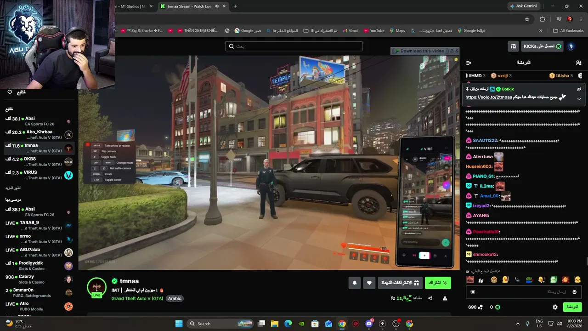Click the get KICKs button
588x331 pixels.
pyautogui.click(x=542, y=46)
